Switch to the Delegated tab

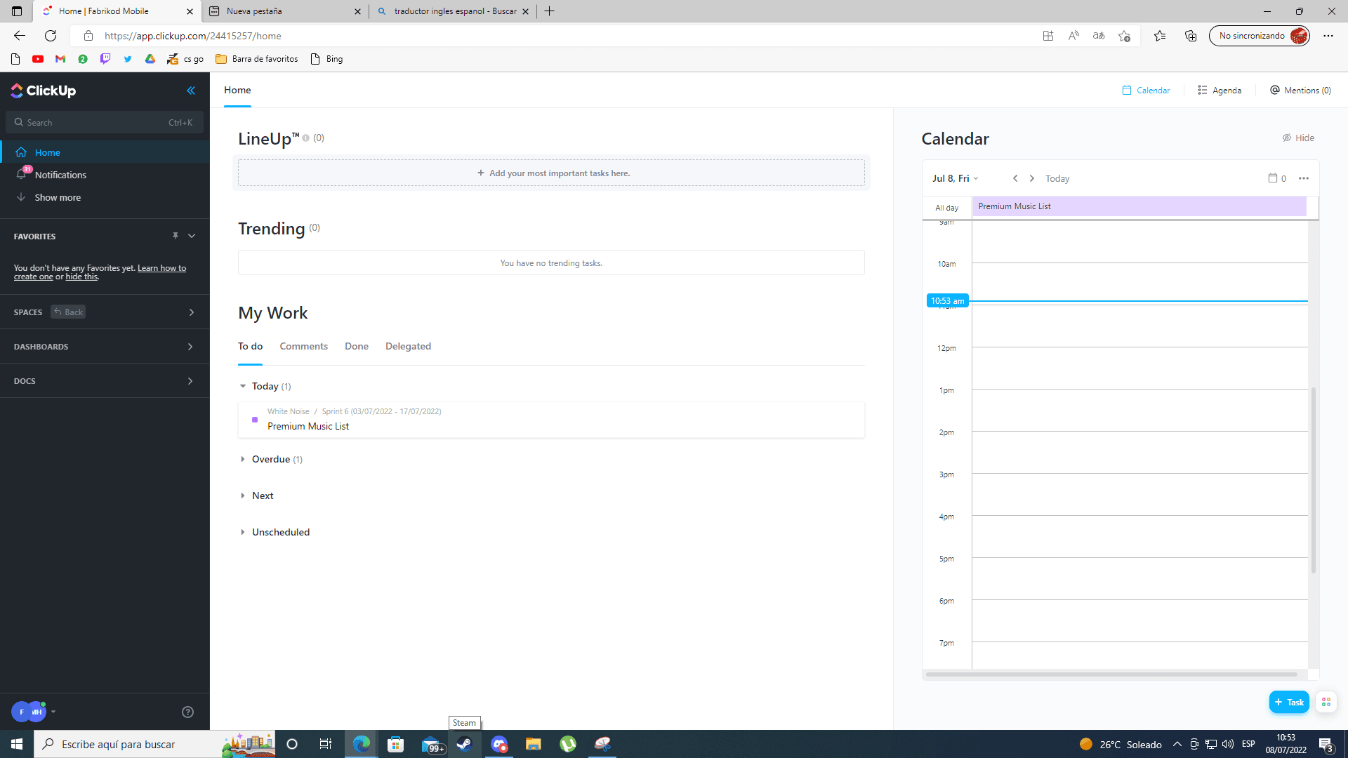pos(408,346)
